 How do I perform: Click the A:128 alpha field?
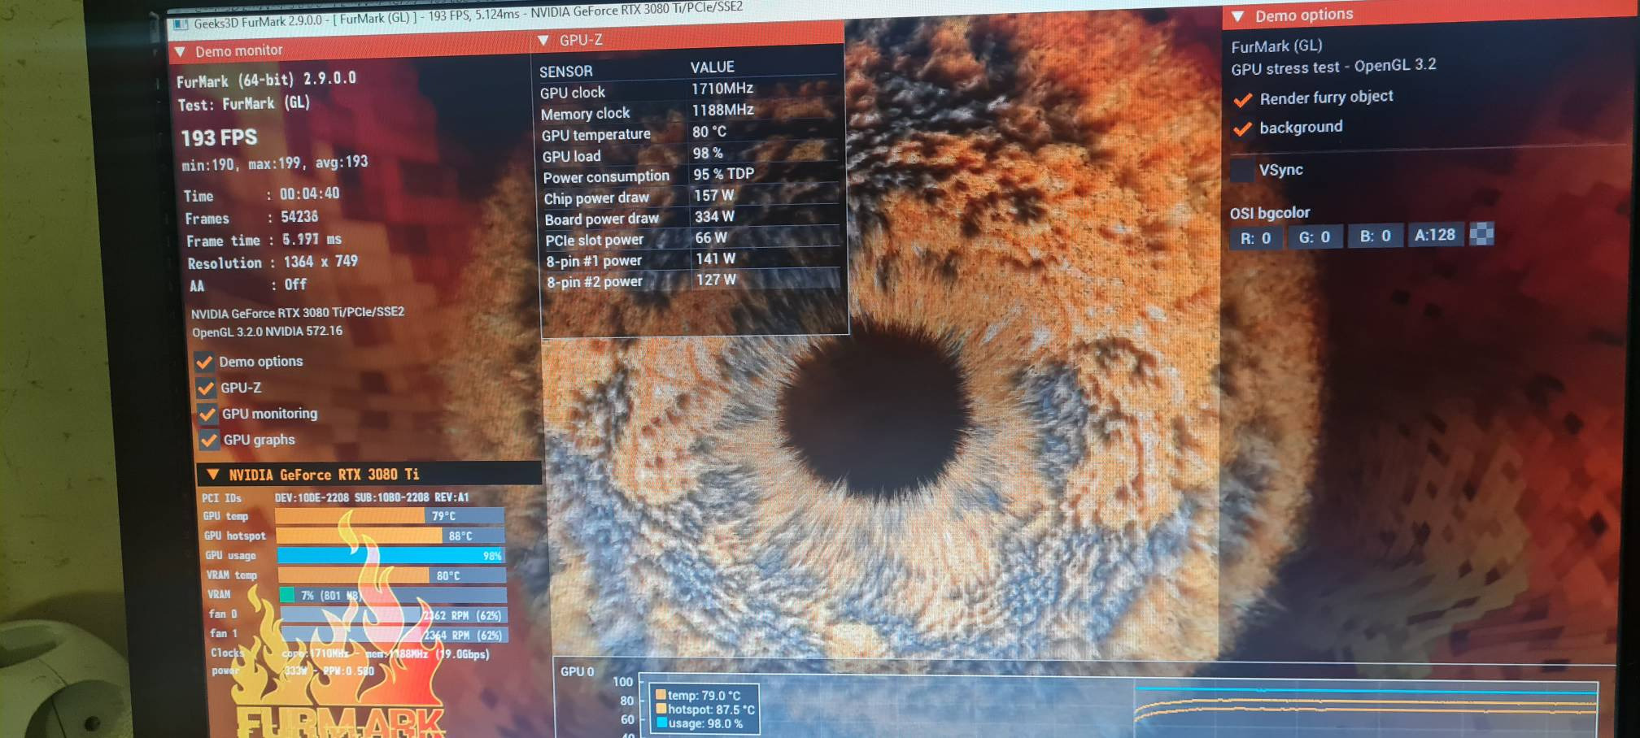tap(1435, 235)
